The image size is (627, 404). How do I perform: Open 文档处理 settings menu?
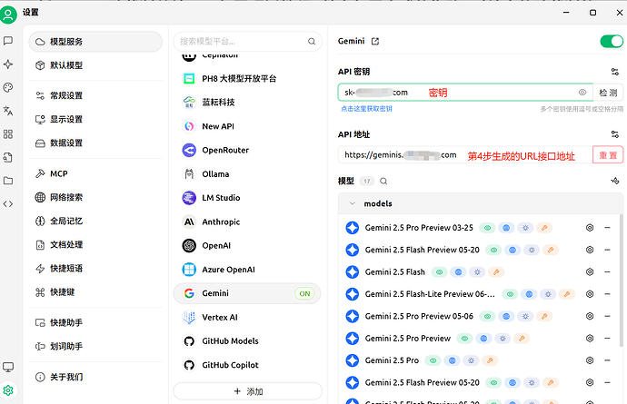[95, 244]
